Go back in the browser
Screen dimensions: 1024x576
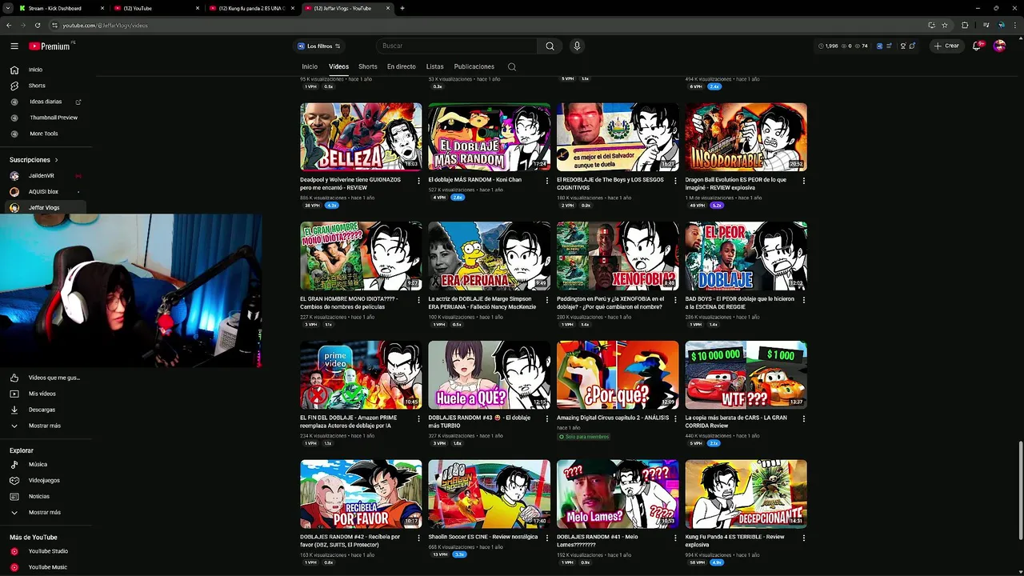(9, 25)
